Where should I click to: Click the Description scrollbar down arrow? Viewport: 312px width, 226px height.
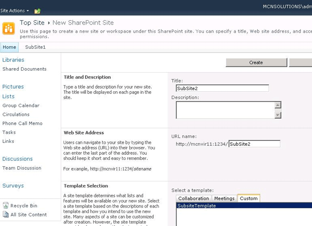click(278, 115)
